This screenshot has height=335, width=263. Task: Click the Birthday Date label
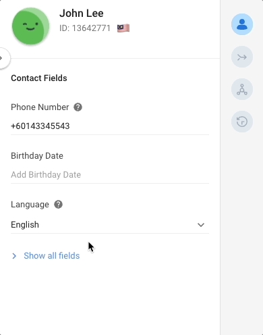(x=37, y=156)
